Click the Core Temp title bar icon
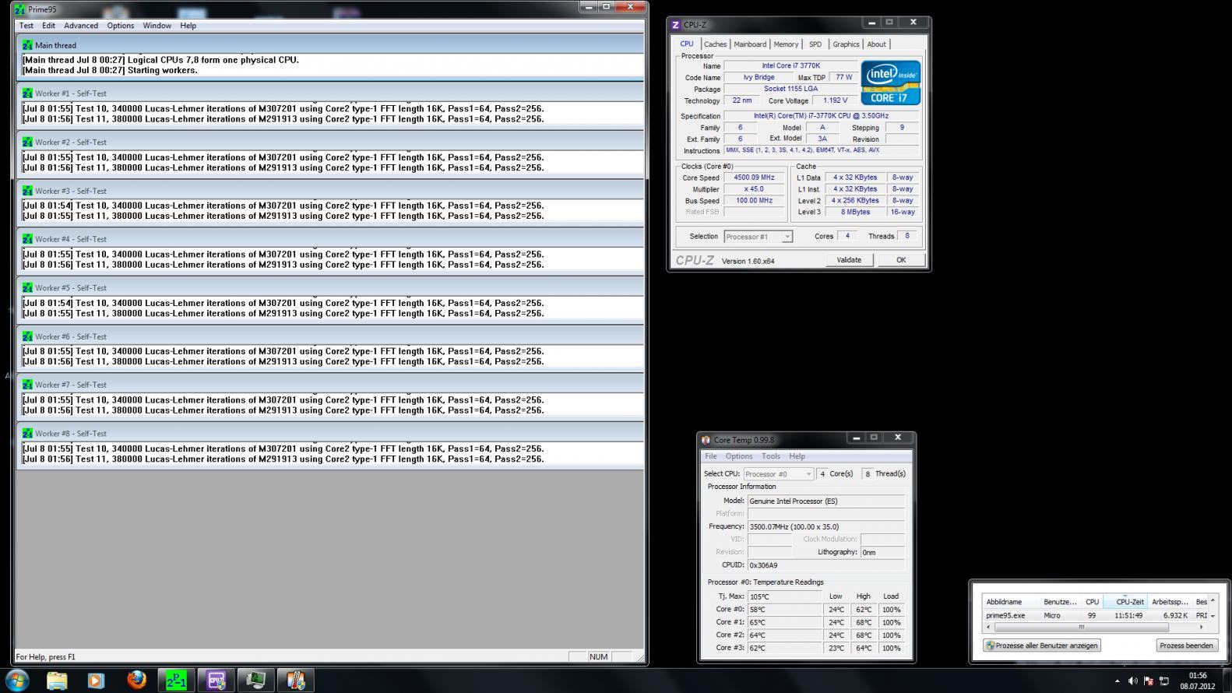1232x693 pixels. tap(706, 440)
